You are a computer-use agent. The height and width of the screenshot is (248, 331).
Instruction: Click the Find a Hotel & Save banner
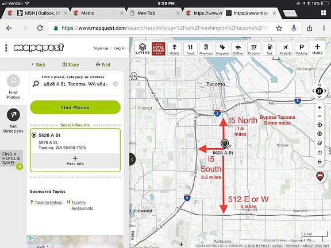coord(11,160)
